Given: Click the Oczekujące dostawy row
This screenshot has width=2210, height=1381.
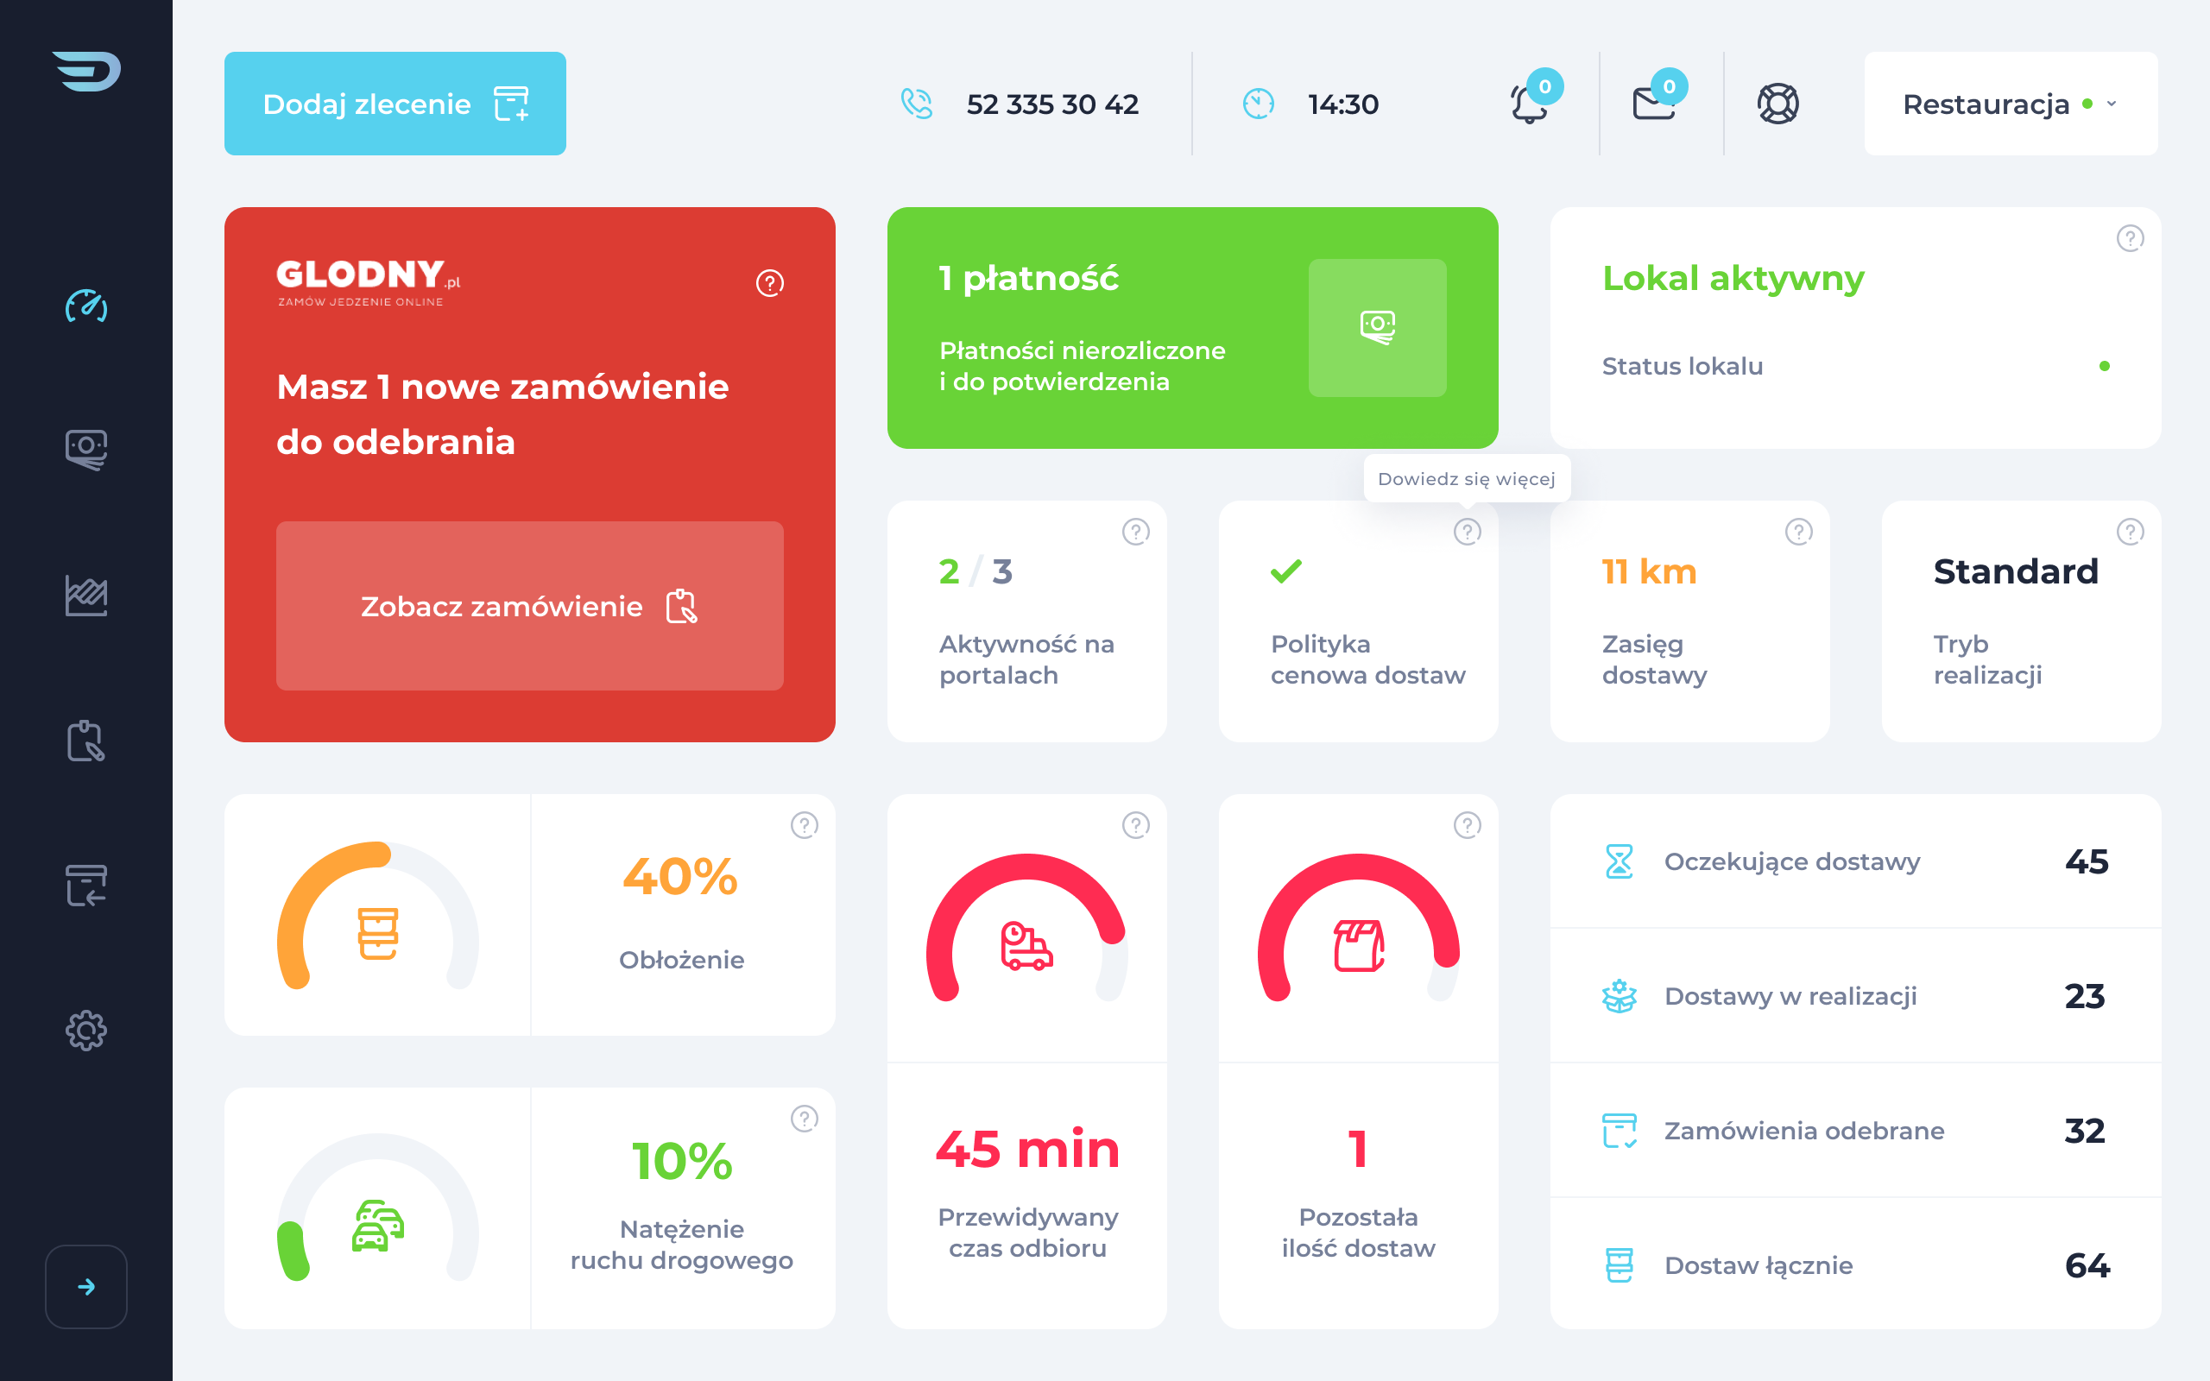Looking at the screenshot, I should tap(1856, 861).
